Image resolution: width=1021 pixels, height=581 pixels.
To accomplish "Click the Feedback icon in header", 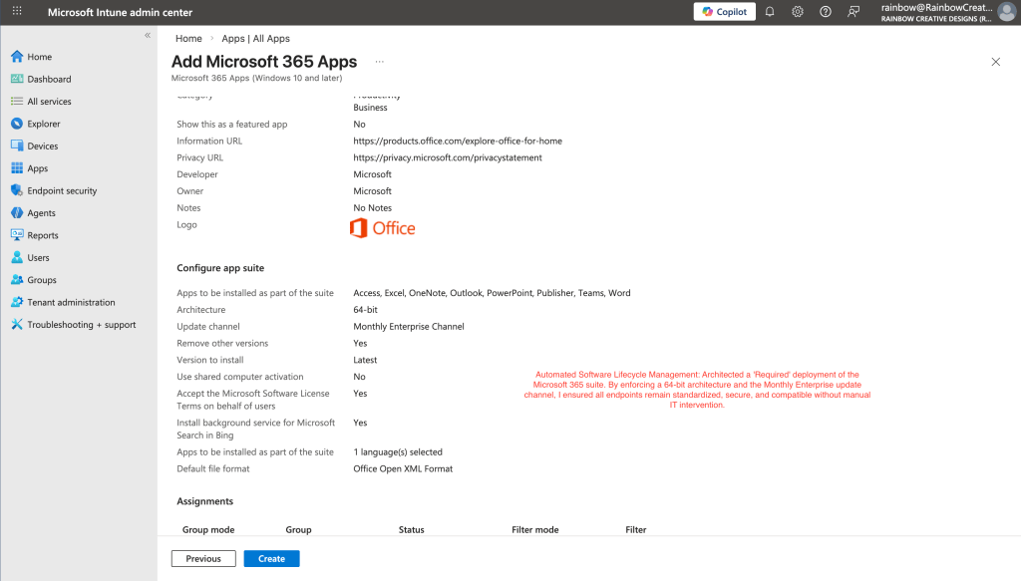I will pos(853,12).
